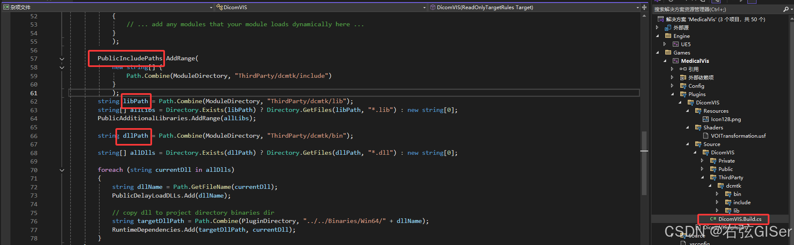The image size is (794, 245).
Task: Expand the 外部源 node
Action: click(657, 27)
